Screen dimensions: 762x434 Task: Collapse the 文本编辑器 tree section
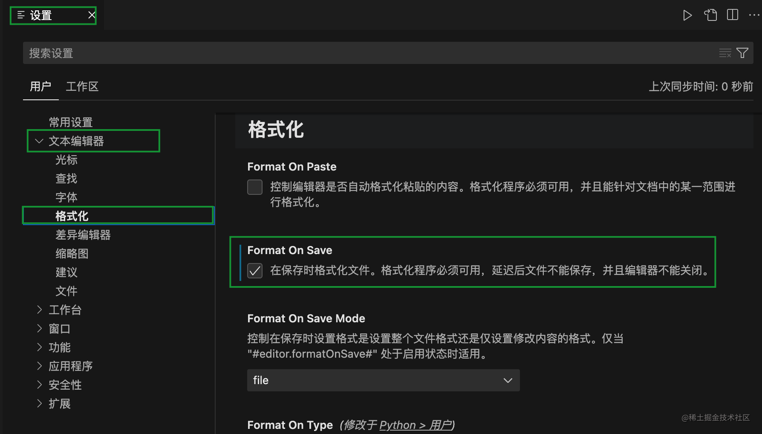point(39,141)
